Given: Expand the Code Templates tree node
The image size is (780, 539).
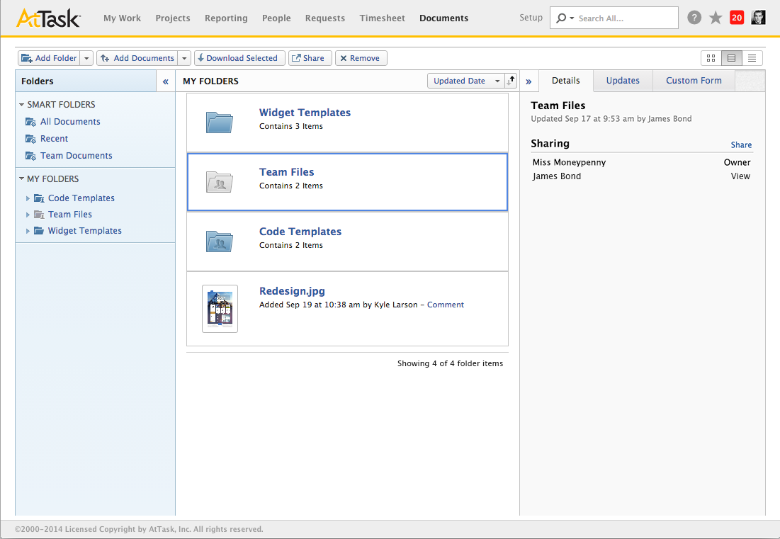Looking at the screenshot, I should pyautogui.click(x=28, y=198).
